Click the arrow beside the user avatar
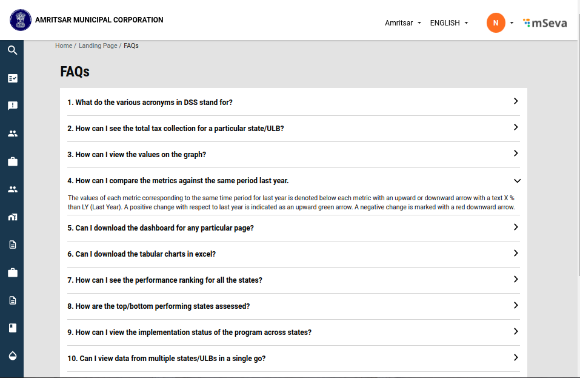Viewport: 580px width, 378px height. (512, 23)
